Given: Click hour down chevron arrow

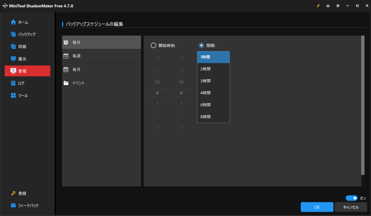Looking at the screenshot, I should coord(158,128).
